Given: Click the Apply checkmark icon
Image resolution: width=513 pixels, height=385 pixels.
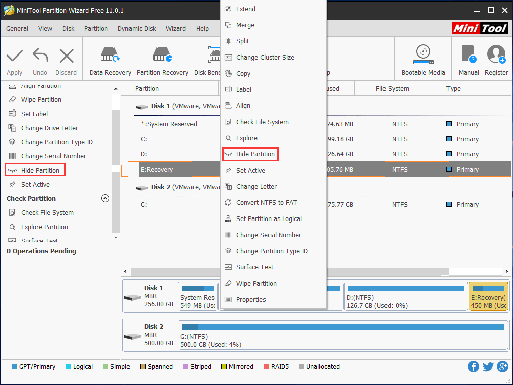Looking at the screenshot, I should click(x=15, y=56).
